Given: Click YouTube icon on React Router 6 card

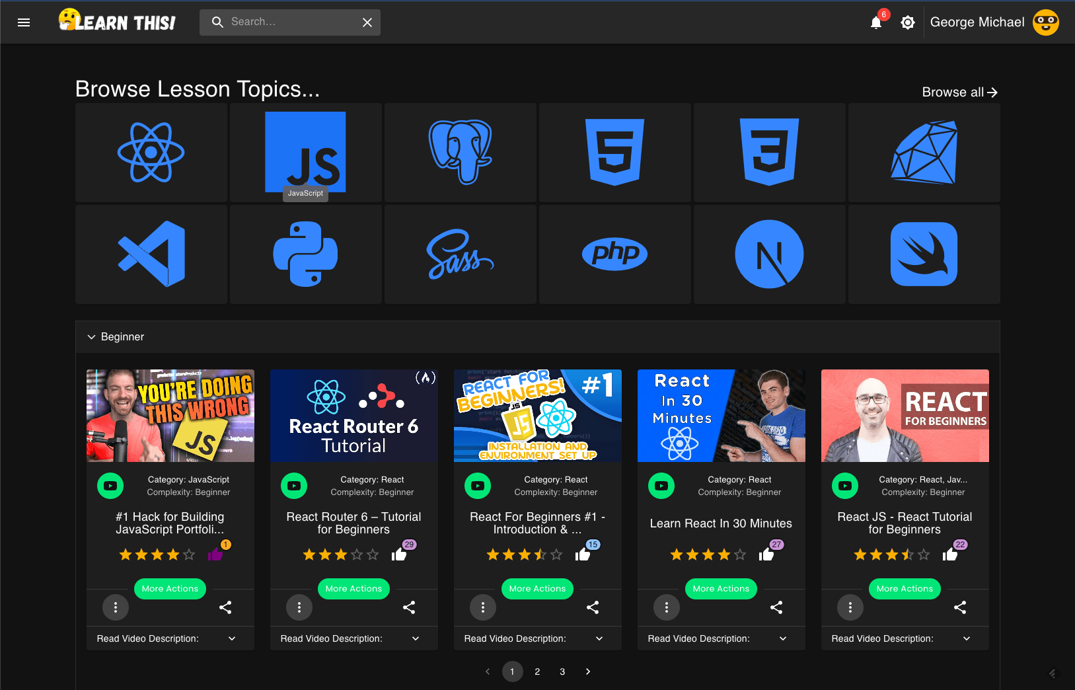Looking at the screenshot, I should click(294, 486).
